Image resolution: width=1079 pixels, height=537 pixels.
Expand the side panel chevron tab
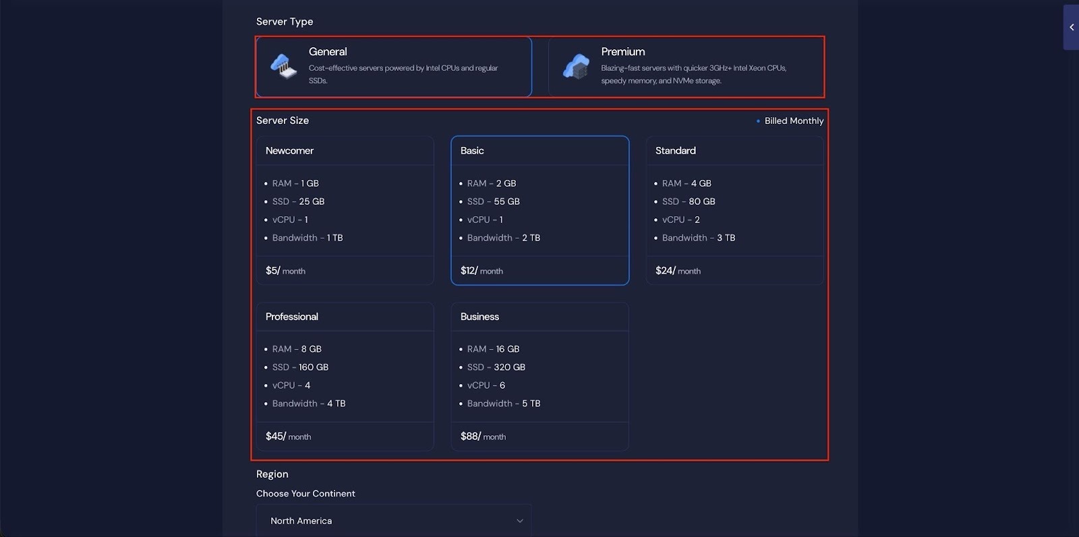pyautogui.click(x=1071, y=28)
